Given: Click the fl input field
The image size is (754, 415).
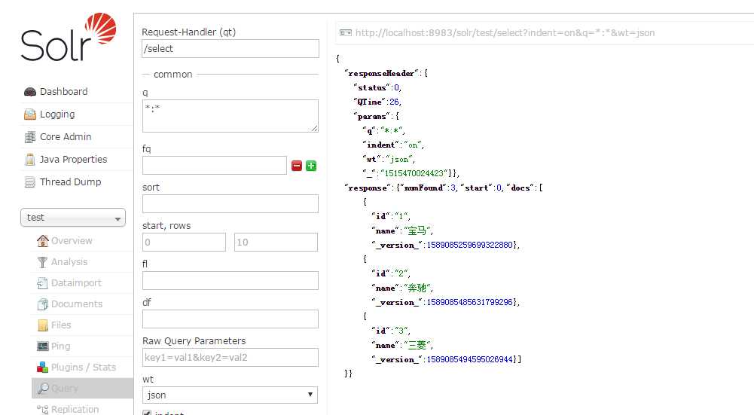Looking at the screenshot, I should 230,281.
